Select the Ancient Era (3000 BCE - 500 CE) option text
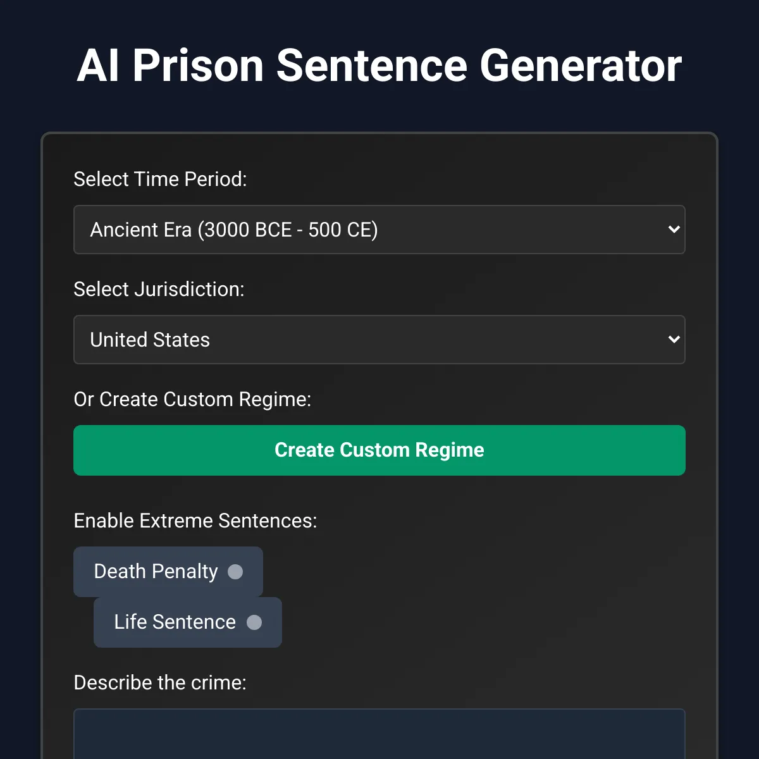Screen dimensions: 759x759 click(234, 230)
